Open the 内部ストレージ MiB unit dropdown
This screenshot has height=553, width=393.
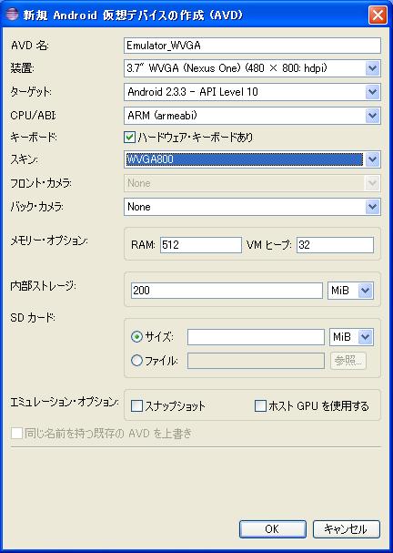coord(365,291)
